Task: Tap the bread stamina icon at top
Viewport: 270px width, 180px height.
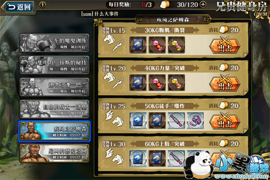Action: (x=165, y=5)
